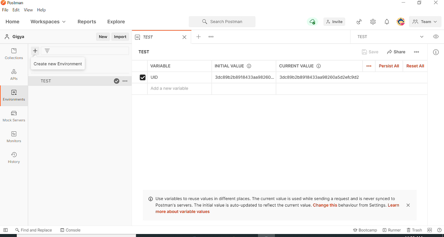Expand the Workspaces dropdown
444x237 pixels.
48,22
